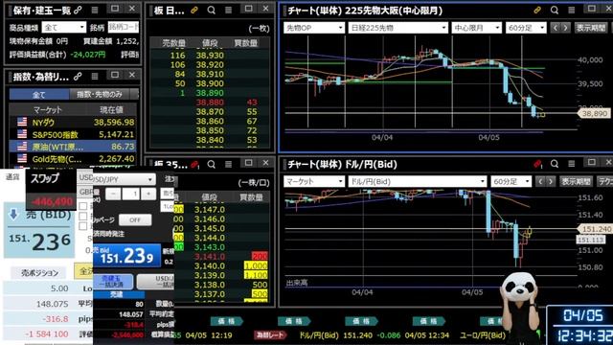This screenshot has height=345, width=613.
Task: Open search in 板 35 order book panel
Action: 211,164
